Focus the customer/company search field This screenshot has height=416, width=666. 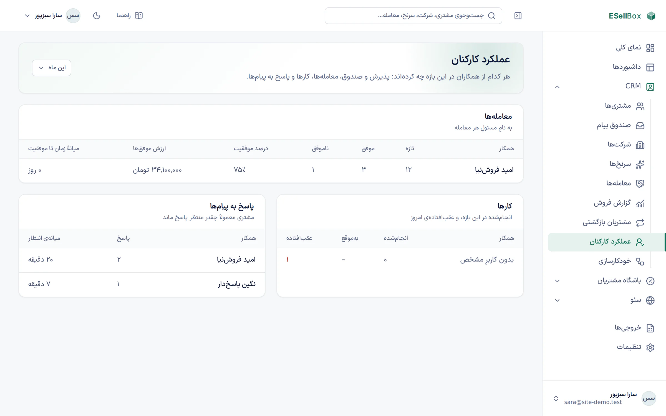pos(413,16)
